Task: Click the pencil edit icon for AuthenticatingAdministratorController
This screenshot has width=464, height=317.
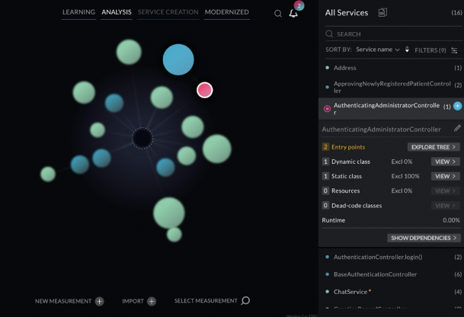Action: coord(457,129)
